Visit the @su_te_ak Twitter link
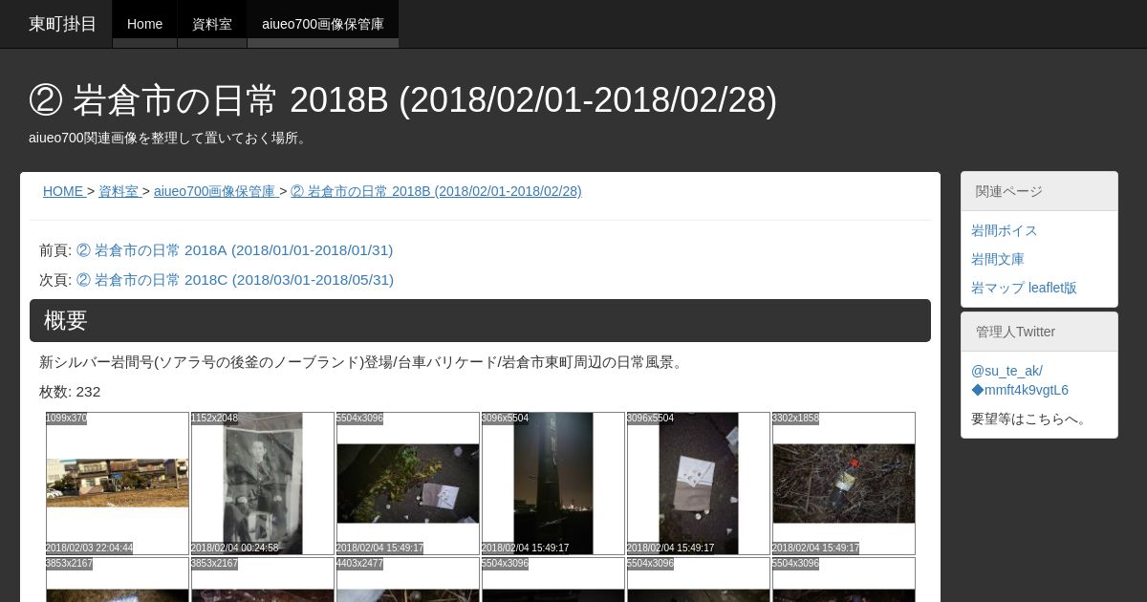The height and width of the screenshot is (602, 1147). 1006,371
